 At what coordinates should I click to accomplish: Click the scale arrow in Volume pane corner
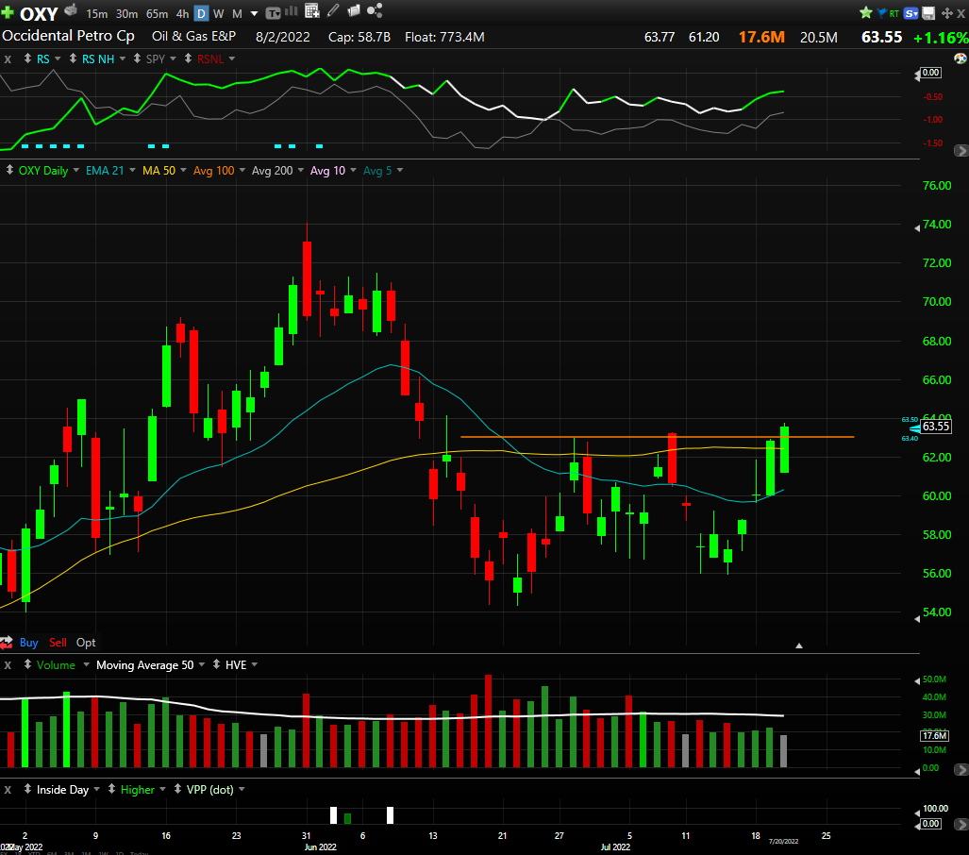point(961,770)
